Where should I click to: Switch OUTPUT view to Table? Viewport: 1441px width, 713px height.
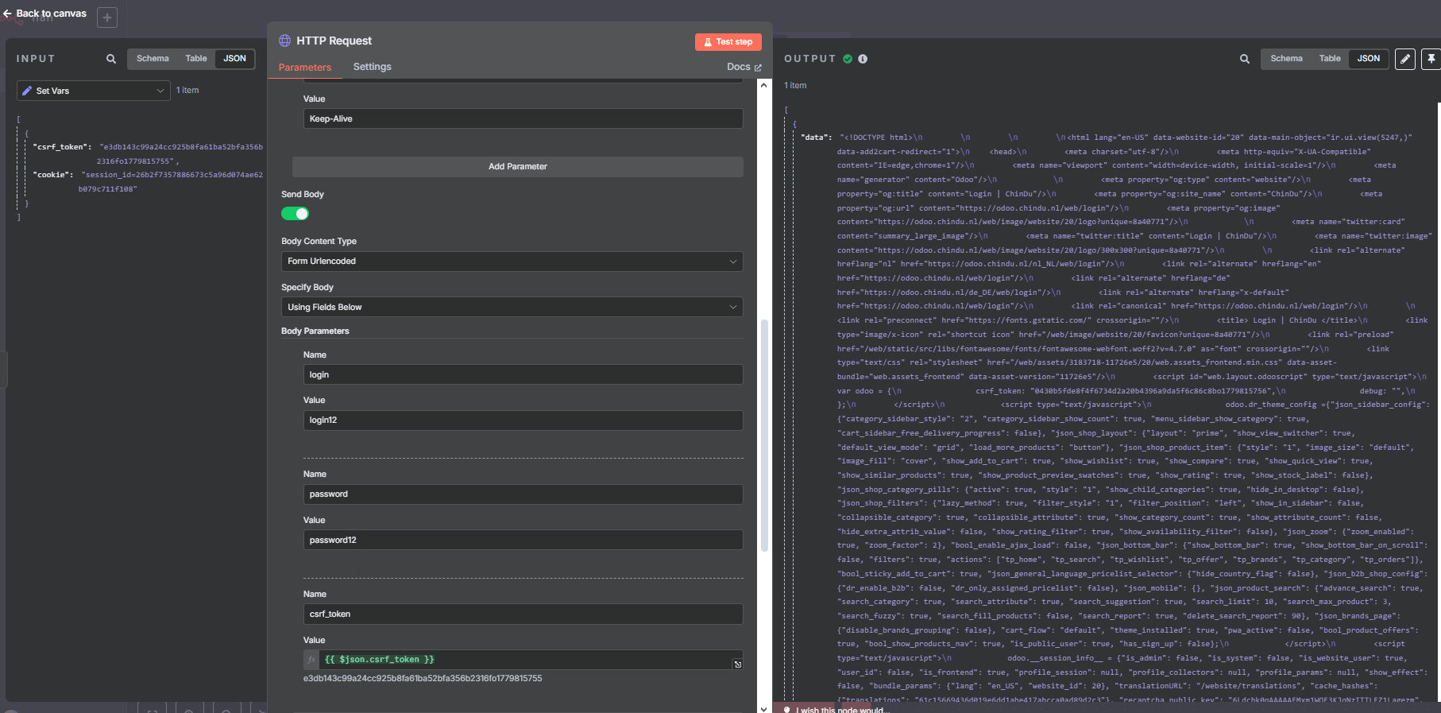pyautogui.click(x=1329, y=59)
